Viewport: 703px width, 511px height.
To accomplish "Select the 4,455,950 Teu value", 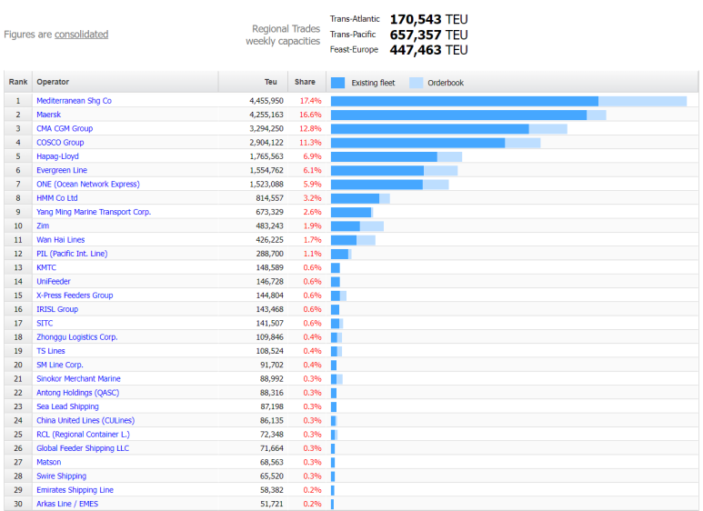I will 266,101.
